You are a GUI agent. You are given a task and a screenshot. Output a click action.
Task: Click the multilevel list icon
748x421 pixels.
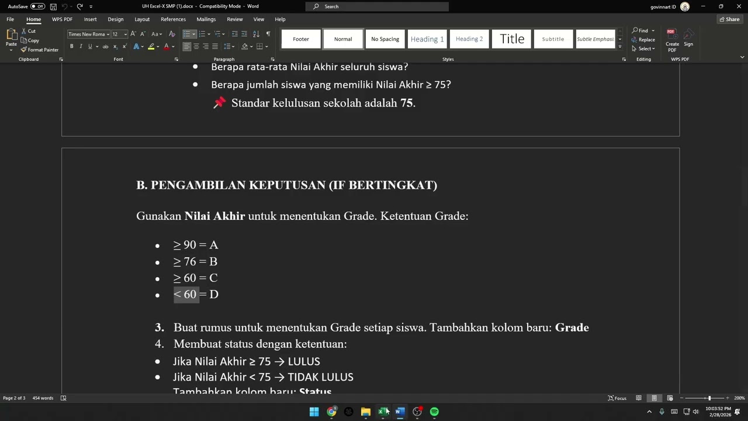[217, 34]
